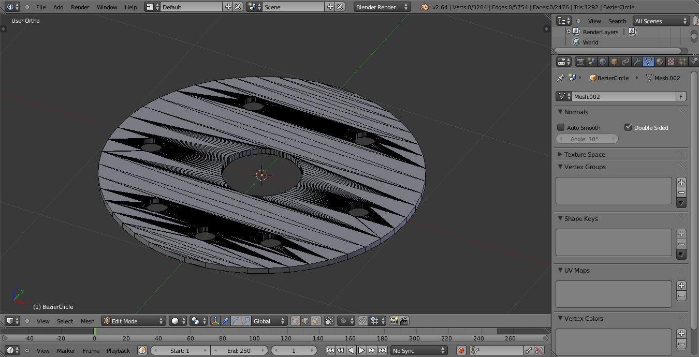Add a new vertex color layer
This screenshot has width=699, height=357.
coord(681,333)
